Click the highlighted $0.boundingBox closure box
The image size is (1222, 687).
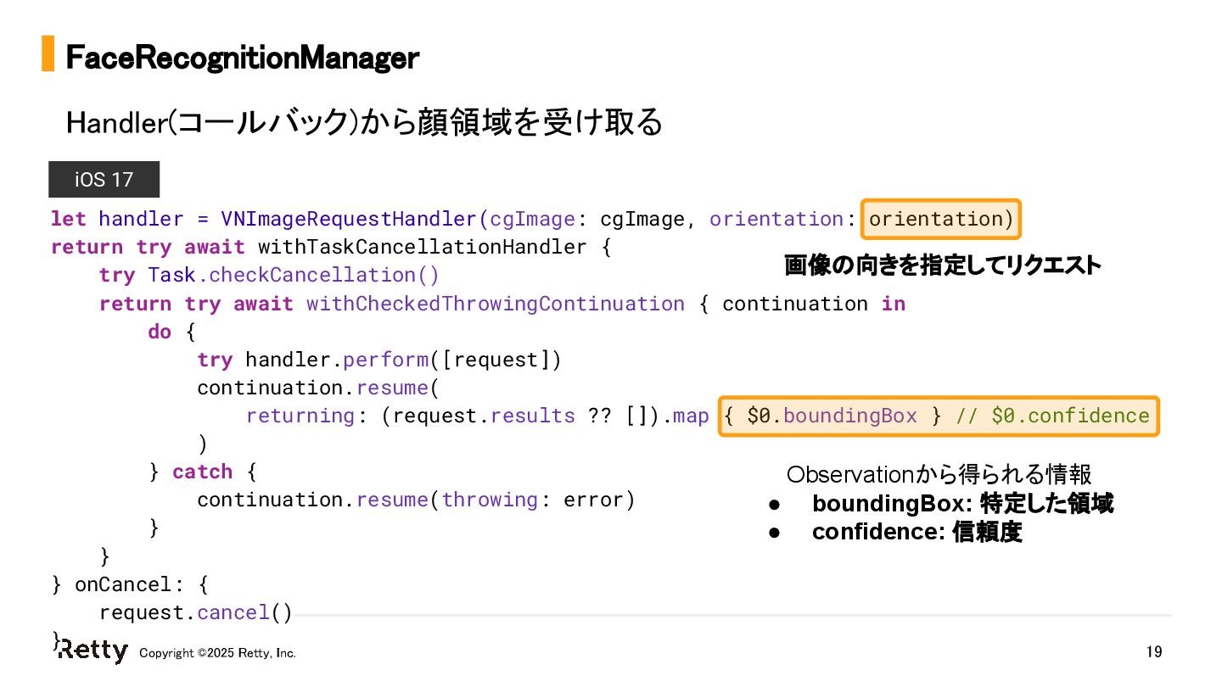(x=939, y=416)
